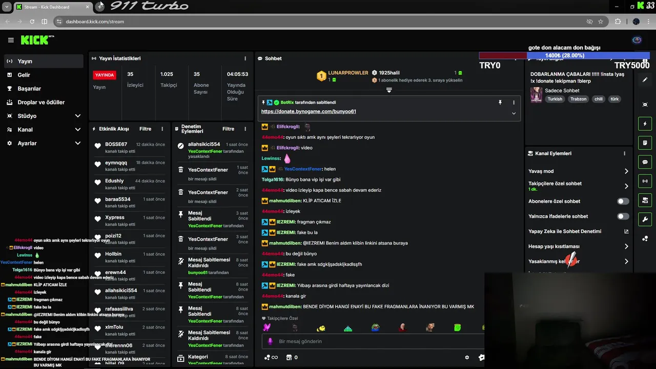Click the Bir mesaj gönderin input field
The width and height of the screenshot is (656, 369).
pos(374,341)
